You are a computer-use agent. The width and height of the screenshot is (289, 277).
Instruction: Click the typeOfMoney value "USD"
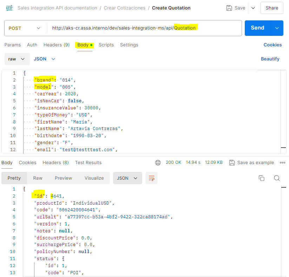coord(83,115)
